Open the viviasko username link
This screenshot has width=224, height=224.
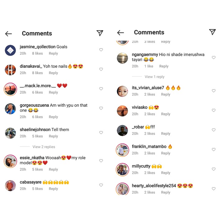[139, 107]
